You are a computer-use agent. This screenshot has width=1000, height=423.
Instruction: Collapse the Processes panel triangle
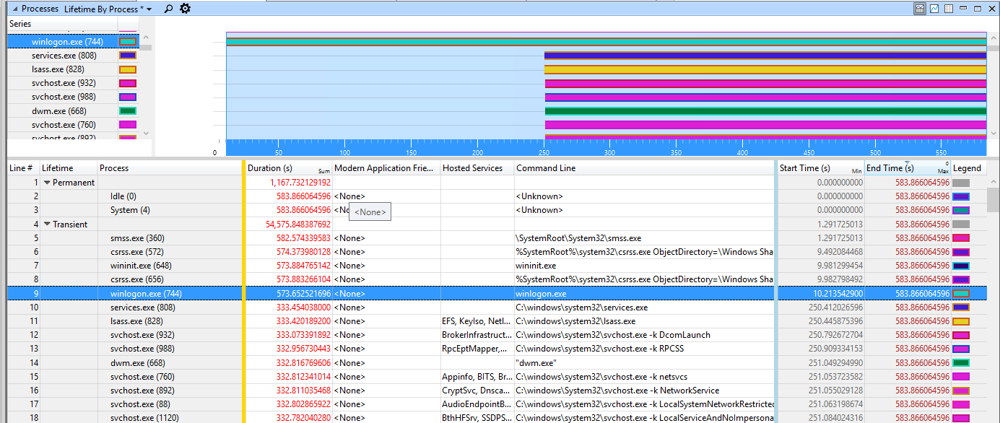coord(14,9)
